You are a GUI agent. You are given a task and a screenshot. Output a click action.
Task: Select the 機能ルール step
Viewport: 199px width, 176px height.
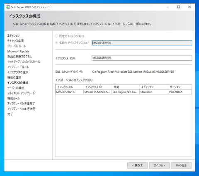pos(14,98)
